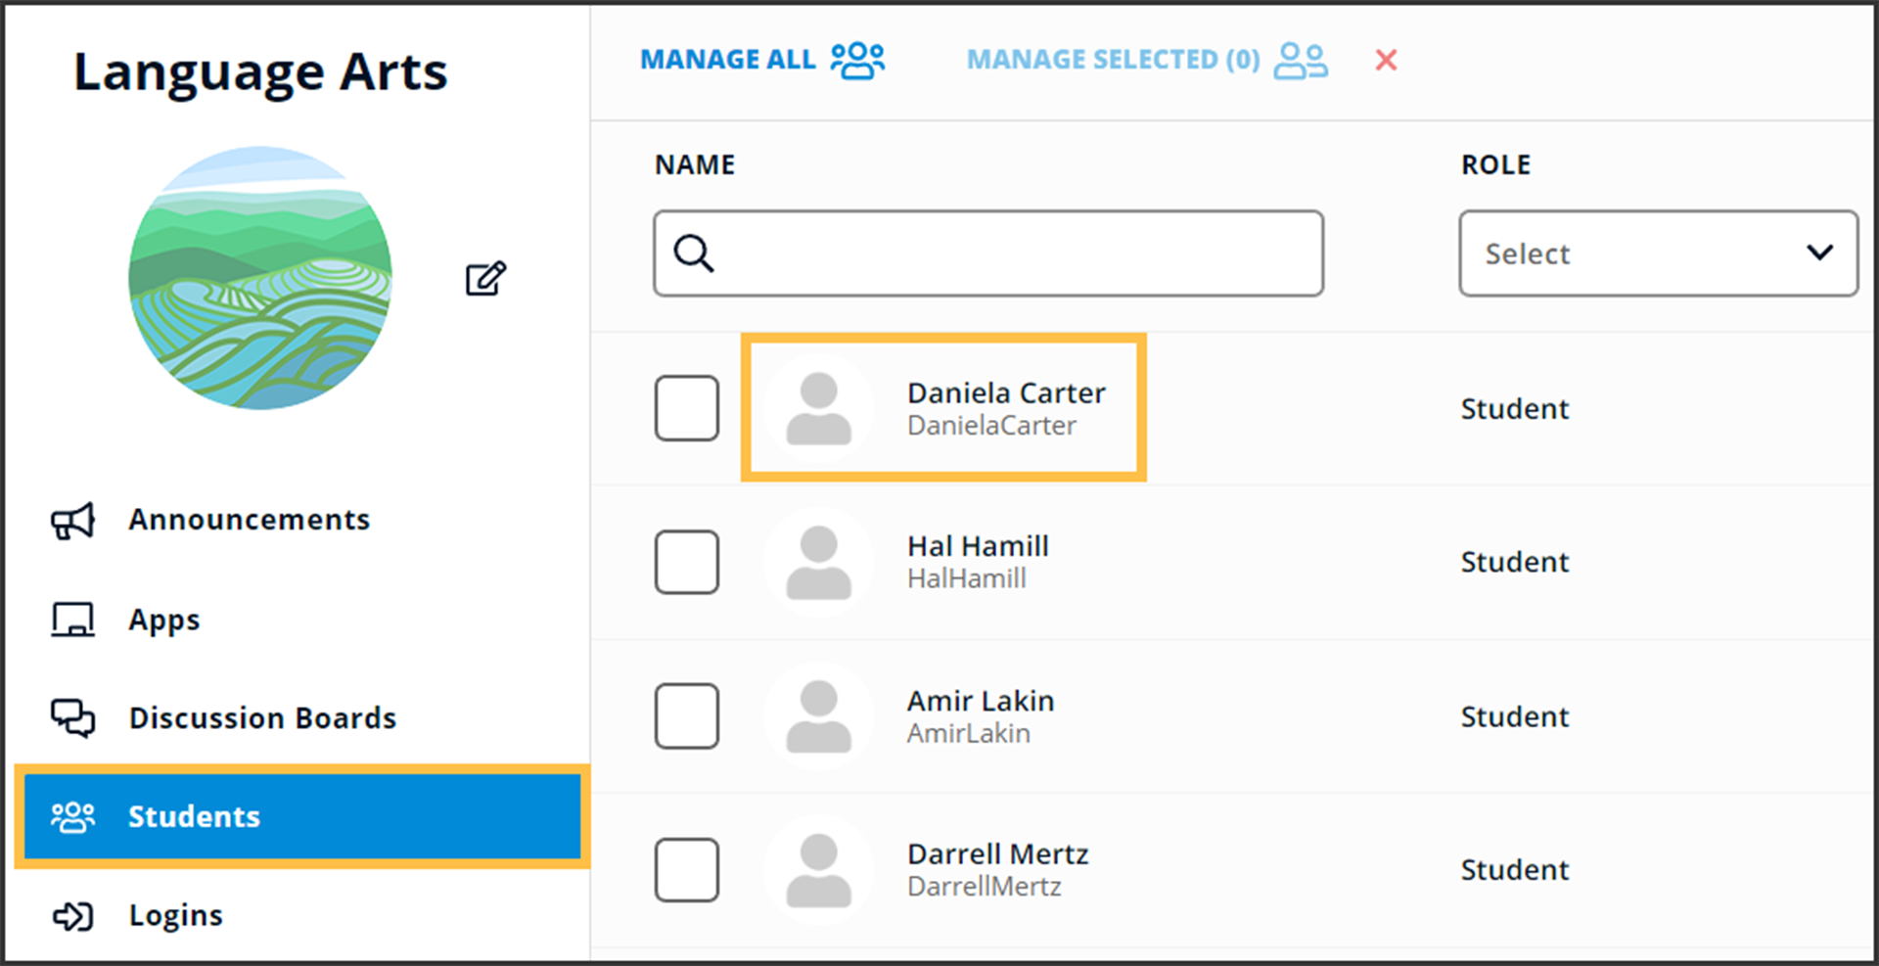The height and width of the screenshot is (966, 1879).
Task: Click the Logins sign-in icon
Action: 70,916
